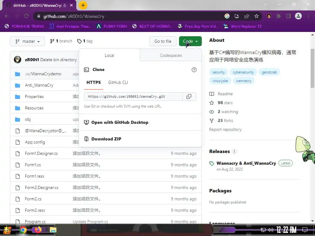View the 1 tag link

point(85,41)
